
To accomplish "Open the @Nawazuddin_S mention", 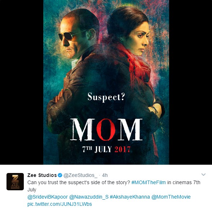I will click(x=89, y=197).
